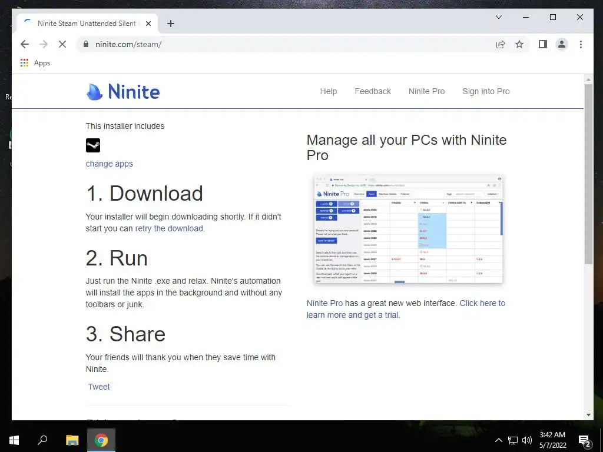Click the padlock site info icon

86,44
